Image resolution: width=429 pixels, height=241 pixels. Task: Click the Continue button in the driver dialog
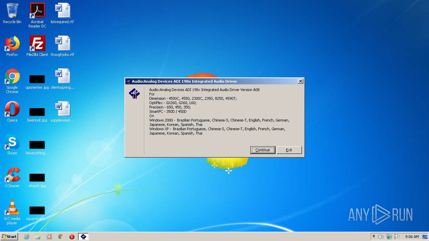coord(263,150)
